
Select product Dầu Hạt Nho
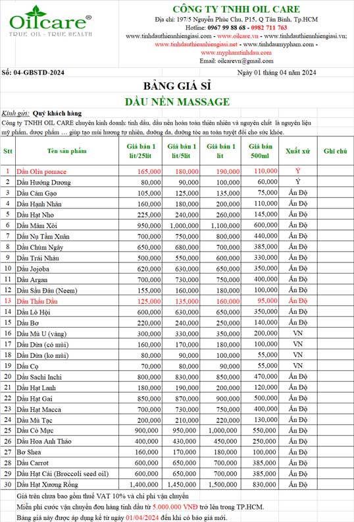(36, 215)
